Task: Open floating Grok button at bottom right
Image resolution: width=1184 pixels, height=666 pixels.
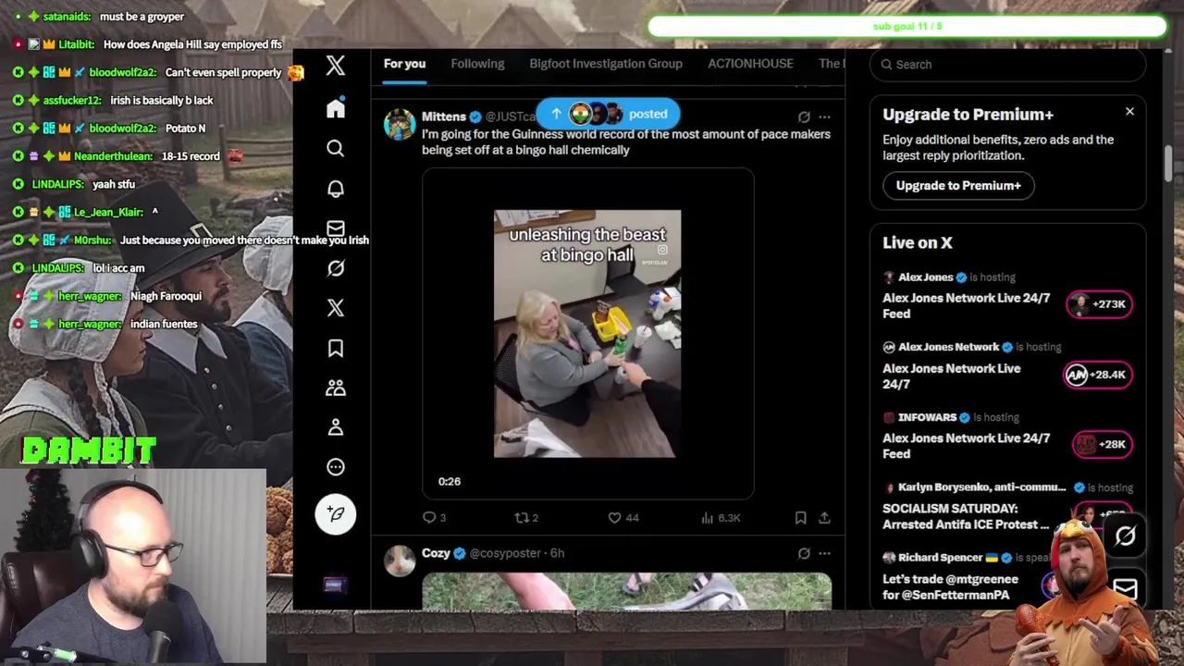Action: (x=1125, y=536)
